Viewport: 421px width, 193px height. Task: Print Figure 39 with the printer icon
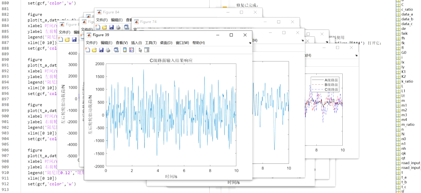[108, 50]
